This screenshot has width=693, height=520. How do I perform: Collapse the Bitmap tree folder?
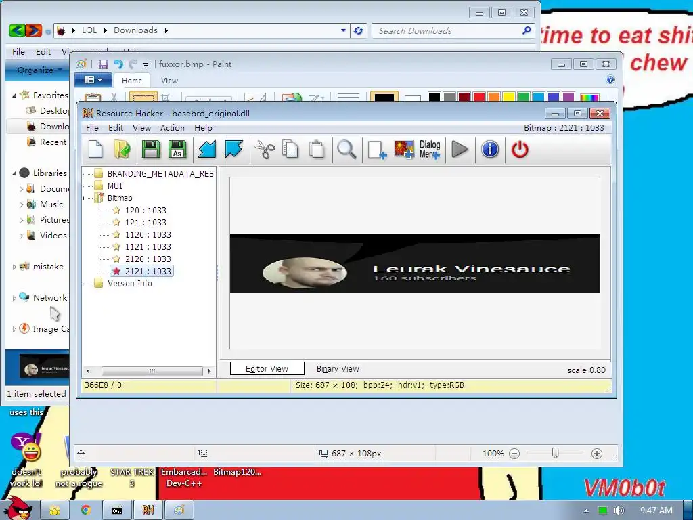tap(84, 198)
